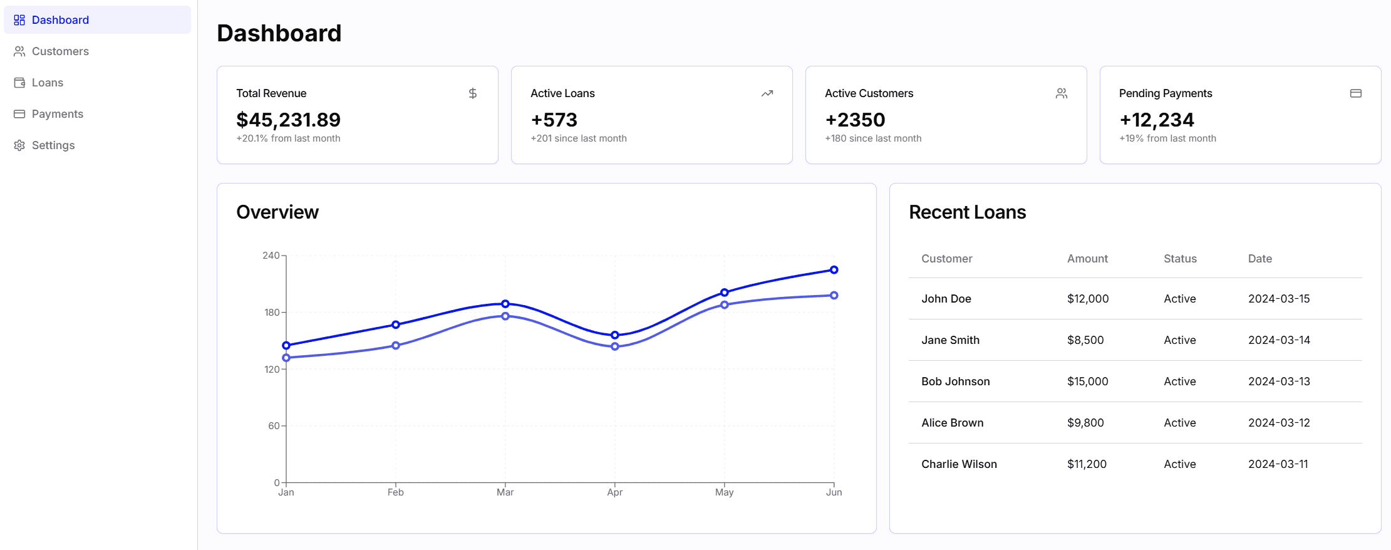Click the Loans wallet icon in sidebar
The height and width of the screenshot is (550, 1391).
(19, 83)
